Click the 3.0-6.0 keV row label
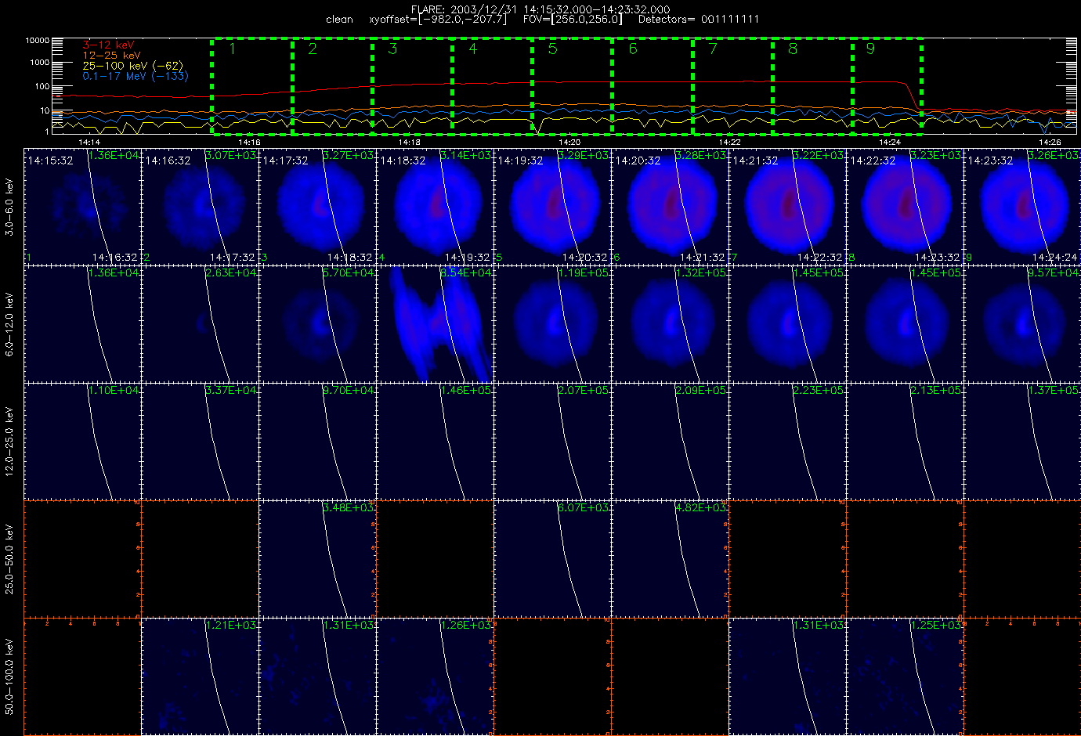 [x=9, y=206]
